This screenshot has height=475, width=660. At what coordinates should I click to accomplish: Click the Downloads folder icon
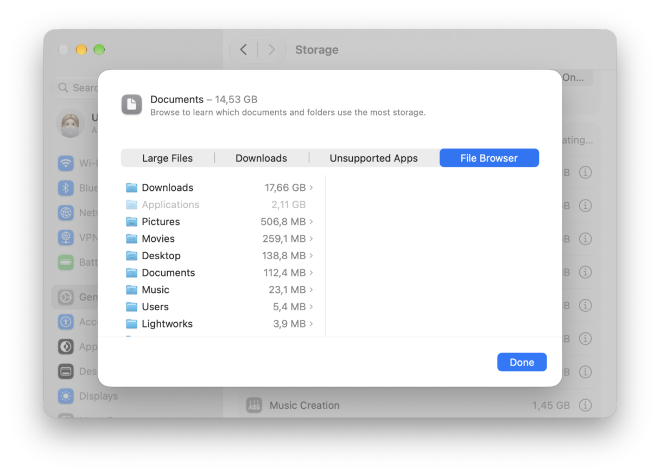(131, 188)
